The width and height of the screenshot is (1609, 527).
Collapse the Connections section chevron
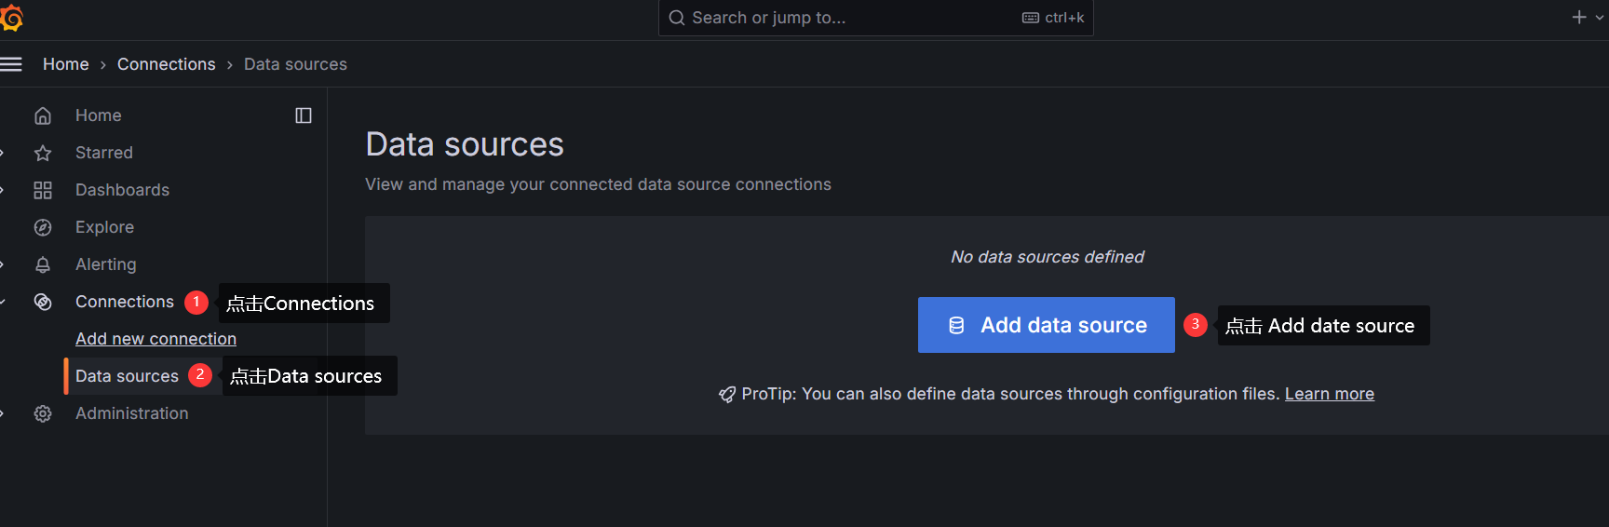(x=3, y=302)
